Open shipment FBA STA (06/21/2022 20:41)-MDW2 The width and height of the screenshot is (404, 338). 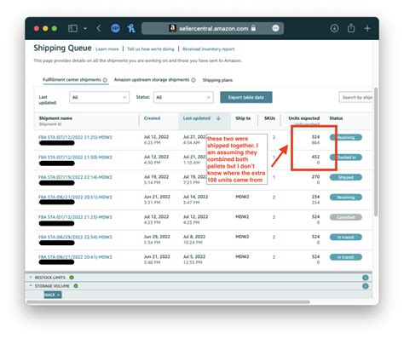coord(75,257)
